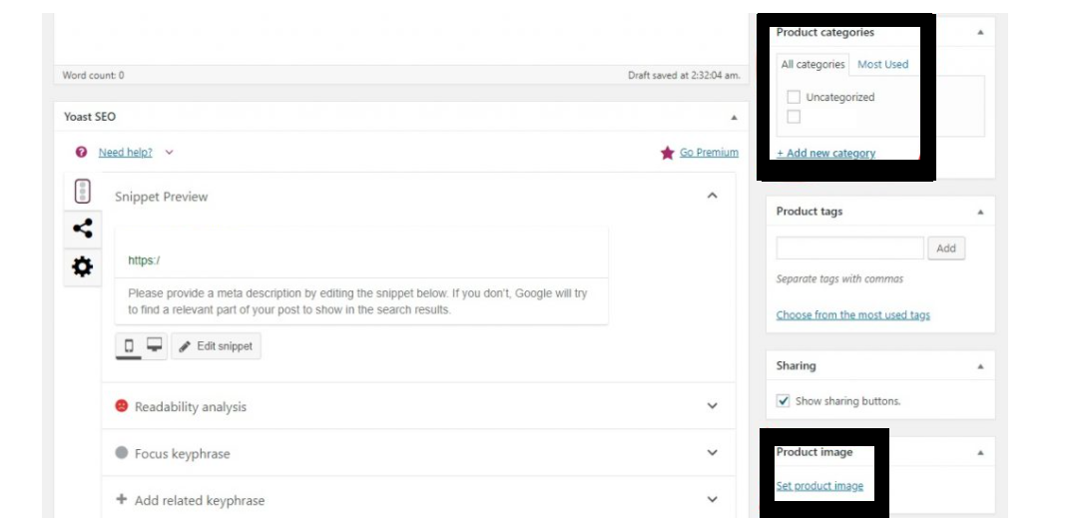Switch snippet to desktop preview
This screenshot has width=1075, height=518.
[155, 345]
